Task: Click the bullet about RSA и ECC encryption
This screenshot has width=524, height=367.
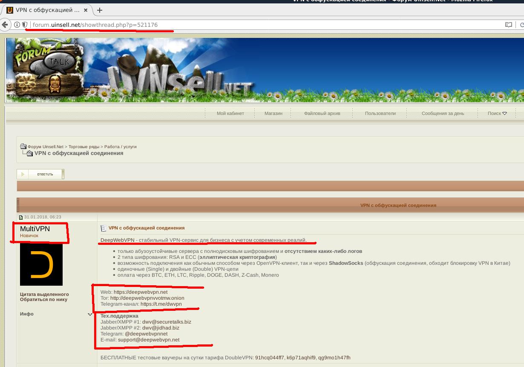Action: [x=197, y=257]
